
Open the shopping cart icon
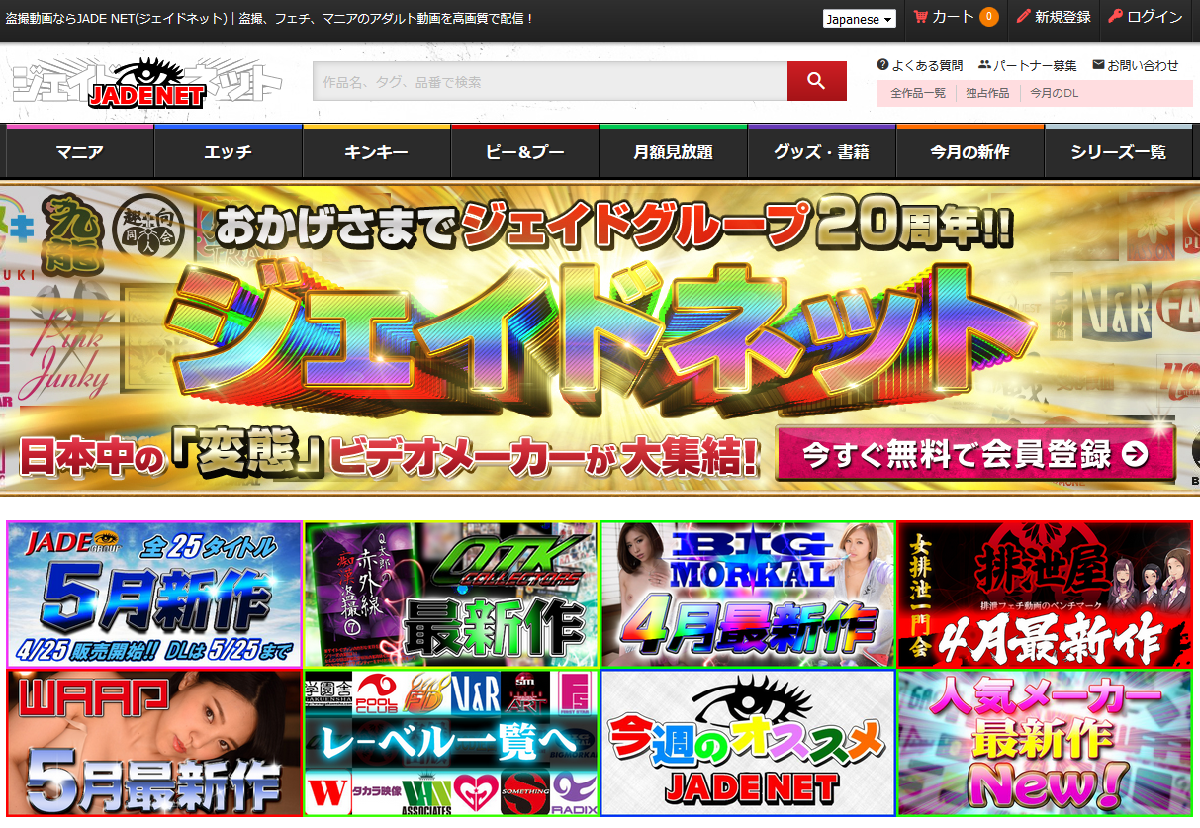coord(920,17)
